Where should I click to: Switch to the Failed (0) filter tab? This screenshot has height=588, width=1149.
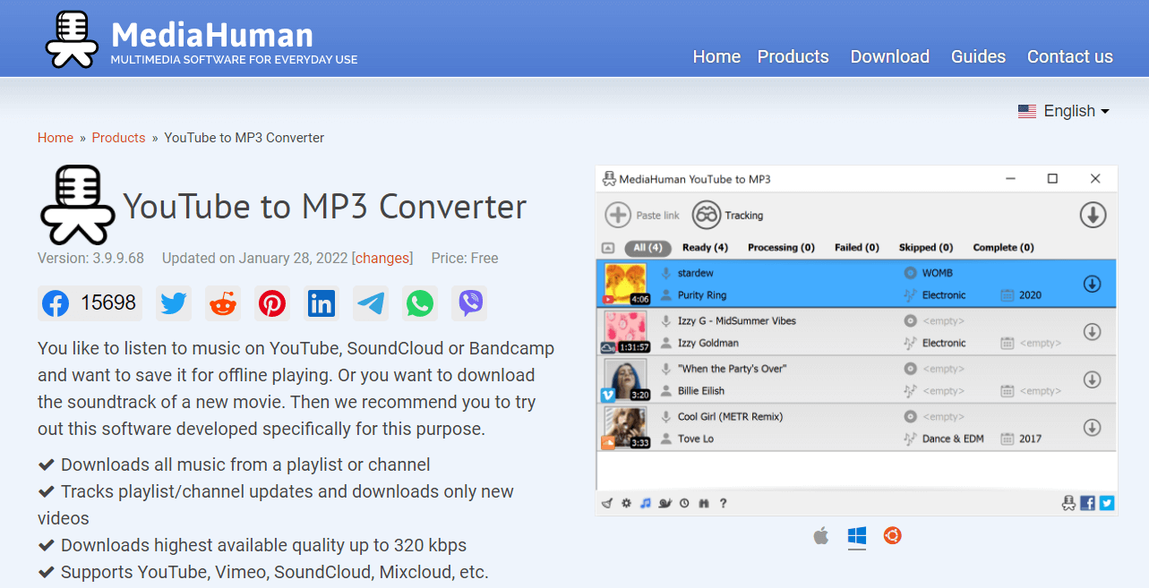tap(857, 248)
